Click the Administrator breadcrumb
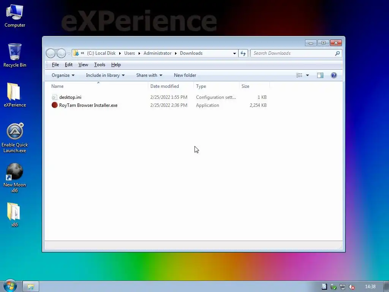Viewport: 389px width, 292px height. click(x=157, y=53)
